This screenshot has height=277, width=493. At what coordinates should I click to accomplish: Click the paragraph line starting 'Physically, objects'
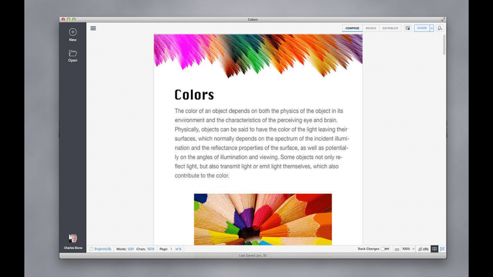(x=261, y=129)
